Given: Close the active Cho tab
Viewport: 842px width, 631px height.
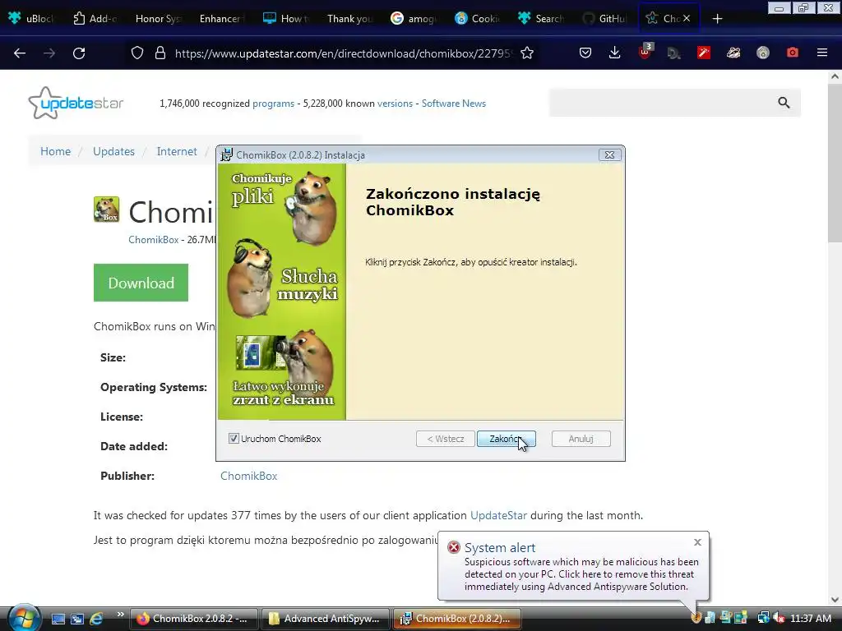Looking at the screenshot, I should (687, 18).
